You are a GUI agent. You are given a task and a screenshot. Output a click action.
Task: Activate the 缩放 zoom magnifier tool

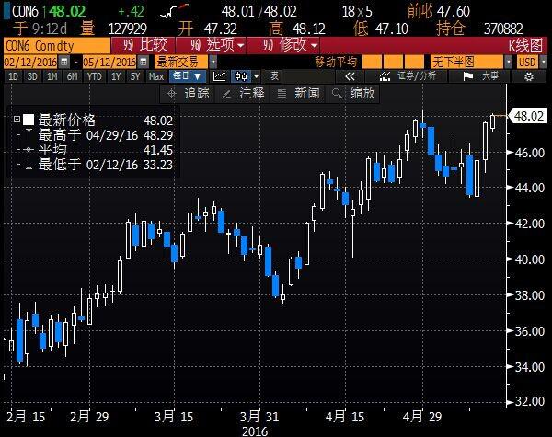353,93
